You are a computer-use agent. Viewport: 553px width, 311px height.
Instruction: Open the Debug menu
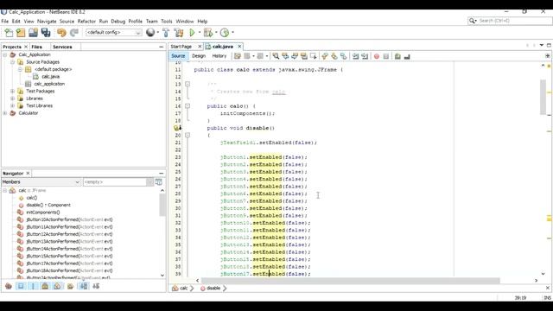118,21
